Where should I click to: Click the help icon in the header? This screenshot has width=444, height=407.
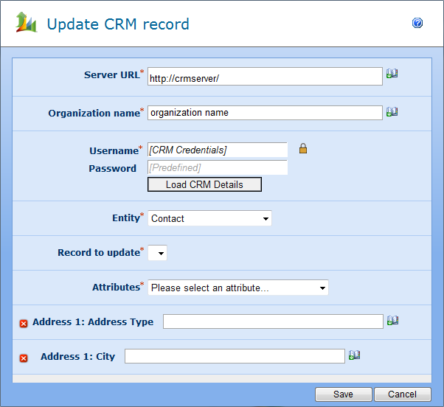point(417,24)
